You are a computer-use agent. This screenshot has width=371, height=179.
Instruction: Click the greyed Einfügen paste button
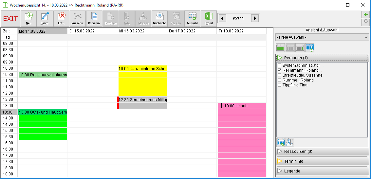(x=110, y=19)
